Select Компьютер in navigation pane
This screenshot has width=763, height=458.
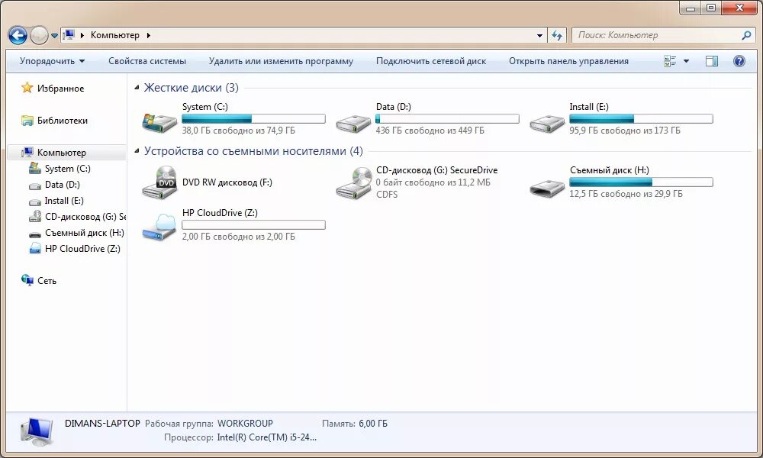click(x=61, y=153)
